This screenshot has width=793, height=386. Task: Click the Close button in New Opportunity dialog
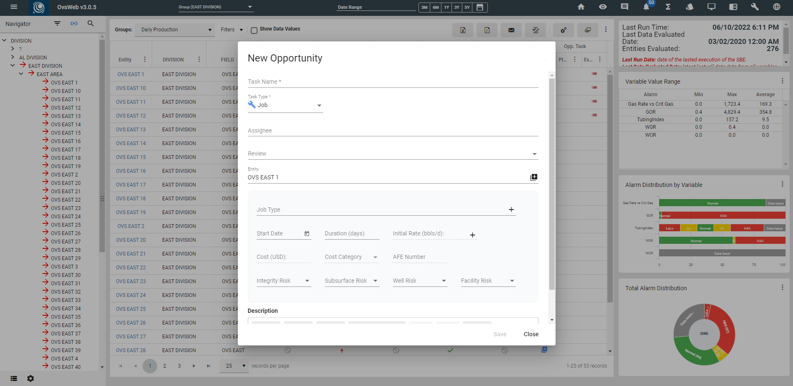530,334
